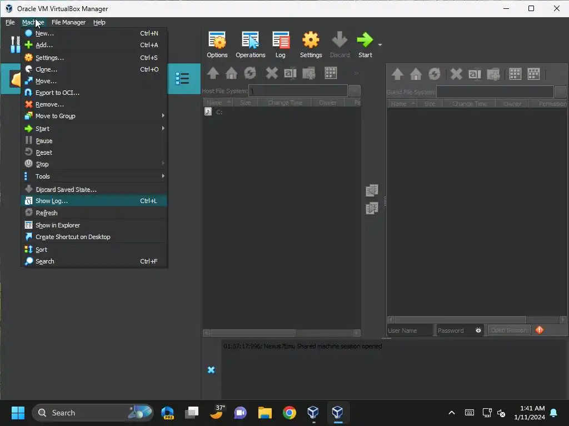The image size is (569, 426).
Task: Click the guest panel horizontal scrollbar
Action: click(x=461, y=319)
